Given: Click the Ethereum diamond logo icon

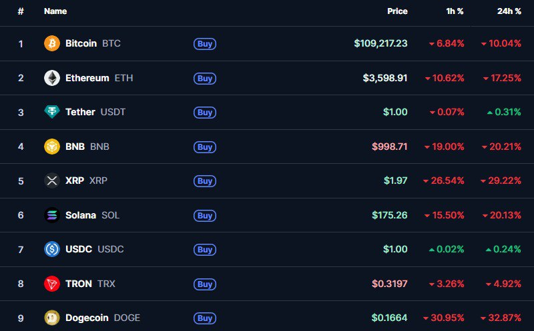Looking at the screenshot, I should tap(51, 78).
